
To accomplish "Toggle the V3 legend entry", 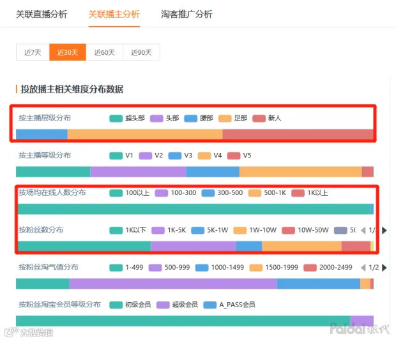I will 180,156.
